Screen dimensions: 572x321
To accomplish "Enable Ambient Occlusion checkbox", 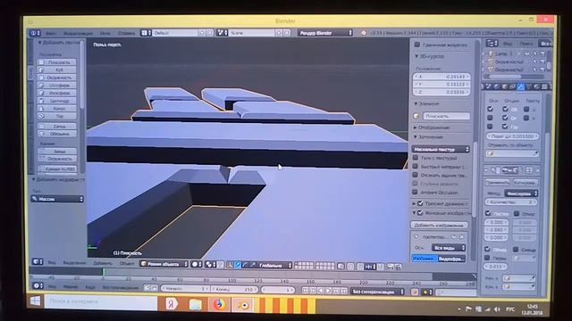I will point(415,192).
